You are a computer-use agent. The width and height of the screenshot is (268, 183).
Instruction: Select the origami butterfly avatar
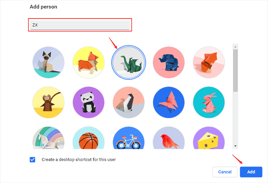pyautogui.click(x=169, y=102)
